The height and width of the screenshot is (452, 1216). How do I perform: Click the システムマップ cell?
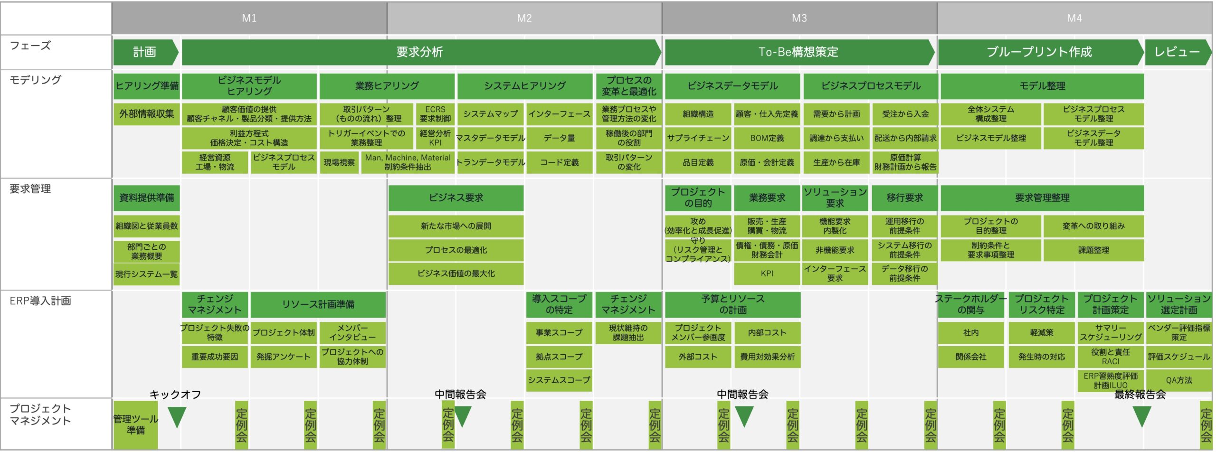491,114
